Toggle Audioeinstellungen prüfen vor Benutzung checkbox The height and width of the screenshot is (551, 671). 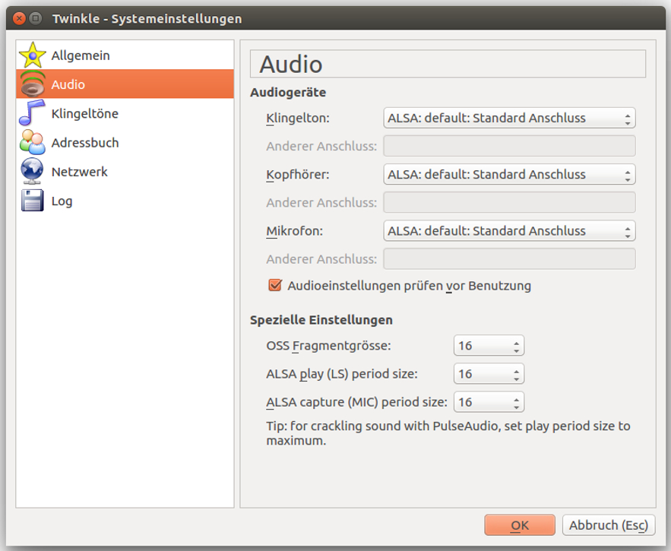(275, 285)
